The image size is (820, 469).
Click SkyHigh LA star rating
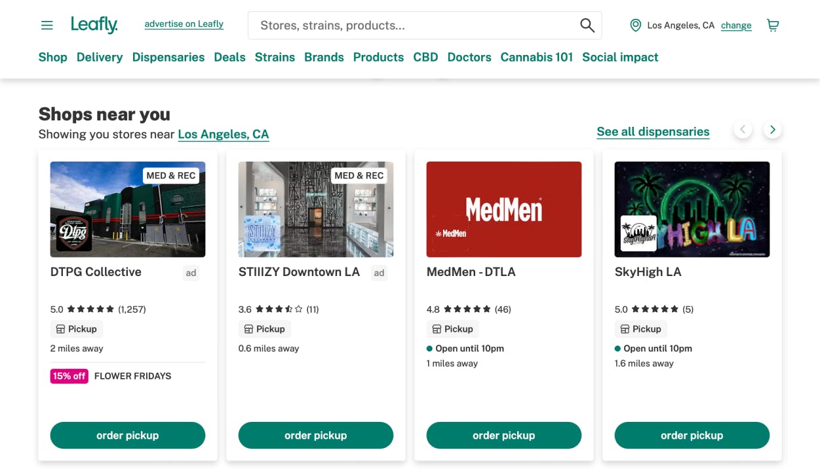(654, 309)
